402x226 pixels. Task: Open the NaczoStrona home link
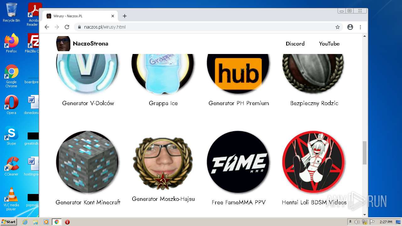click(x=90, y=44)
